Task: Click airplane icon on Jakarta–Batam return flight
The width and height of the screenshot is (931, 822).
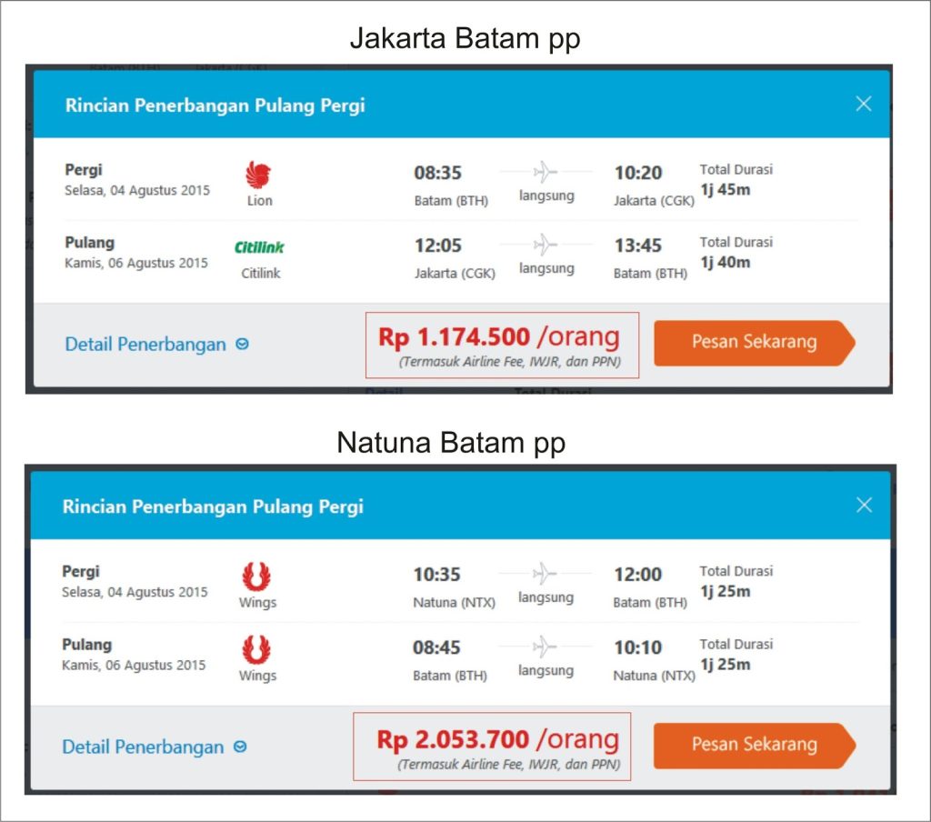Action: tap(545, 244)
